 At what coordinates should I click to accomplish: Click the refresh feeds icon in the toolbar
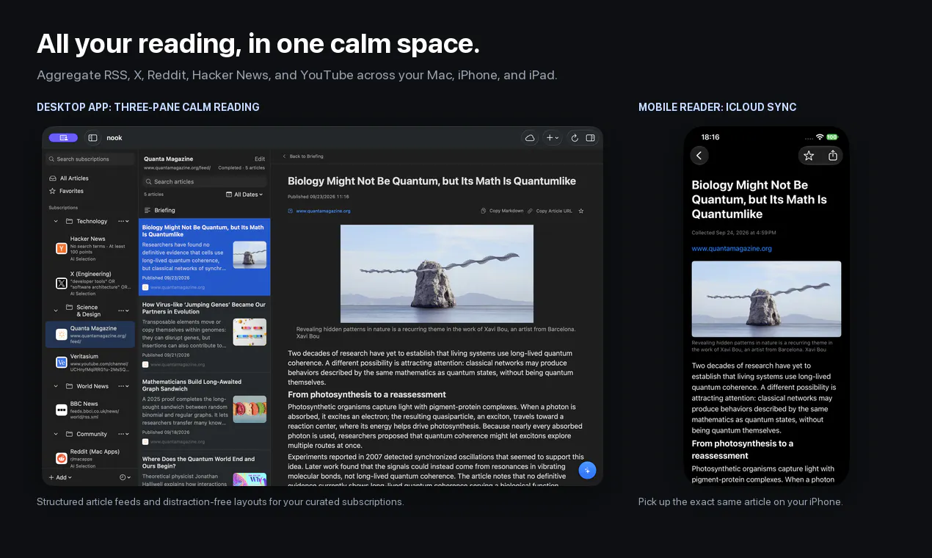tap(575, 138)
